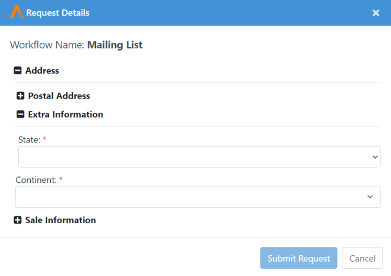The image size is (391, 276).
Task: Click the State dropdown chevron arrow
Action: (375, 157)
